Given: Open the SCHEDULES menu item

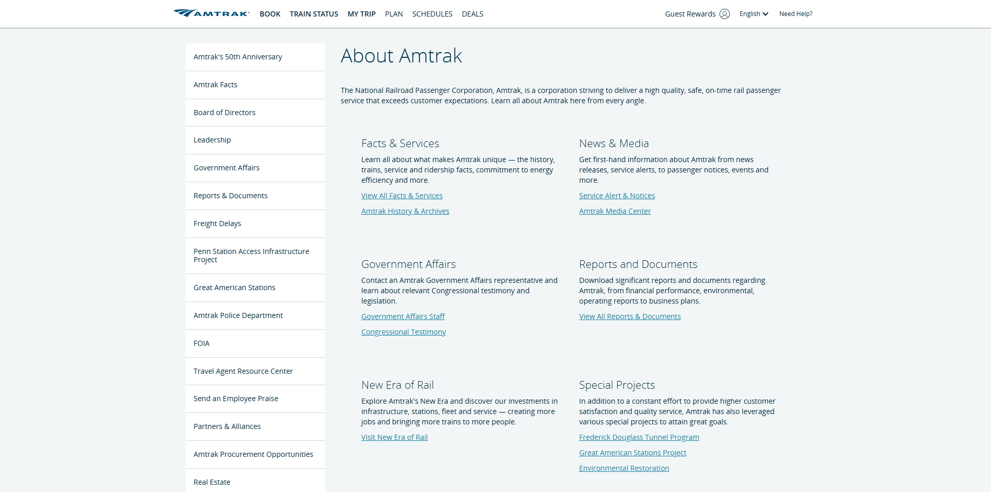Looking at the screenshot, I should 432,14.
